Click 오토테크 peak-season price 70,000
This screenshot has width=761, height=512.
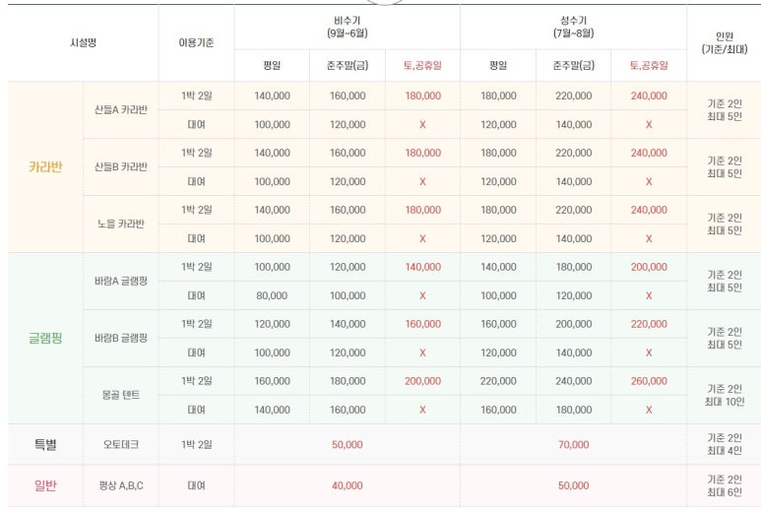click(573, 445)
